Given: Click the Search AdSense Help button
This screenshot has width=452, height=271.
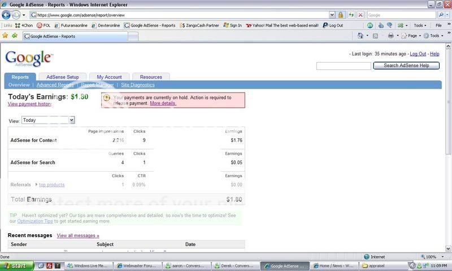Looking at the screenshot, I should 406,65.
